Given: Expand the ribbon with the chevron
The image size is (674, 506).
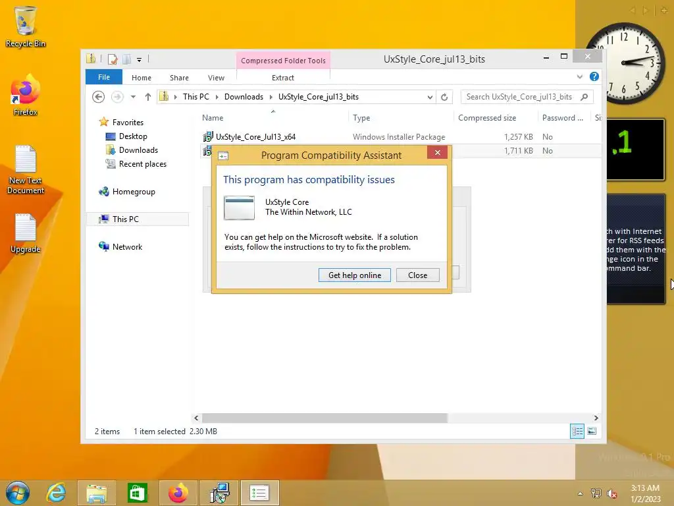Looking at the screenshot, I should pos(580,77).
